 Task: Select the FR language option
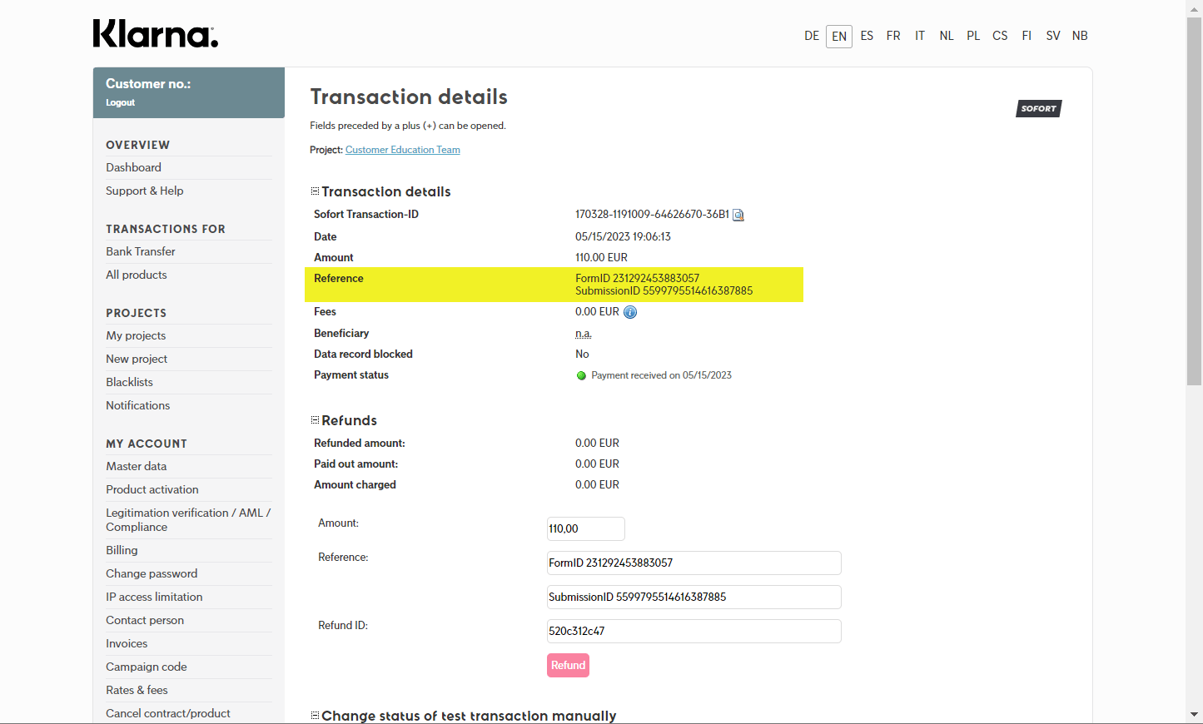[x=893, y=36]
